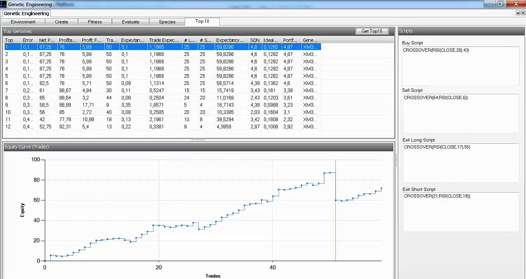The image size is (526, 279).
Task: Click the ideal value 0,1362
Action: [271, 83]
